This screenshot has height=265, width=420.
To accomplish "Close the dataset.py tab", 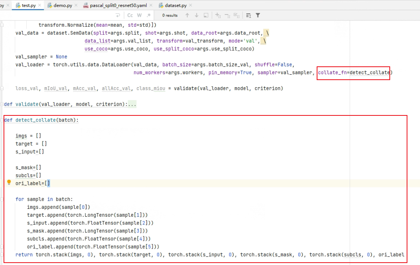I will coord(191,5).
